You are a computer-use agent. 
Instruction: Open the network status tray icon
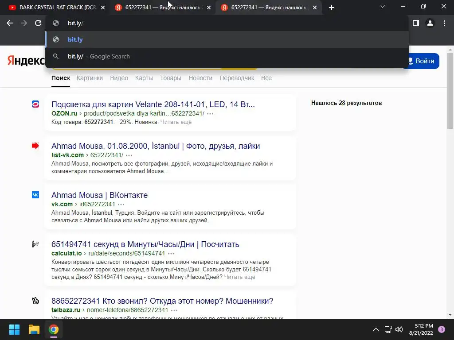pos(388,329)
